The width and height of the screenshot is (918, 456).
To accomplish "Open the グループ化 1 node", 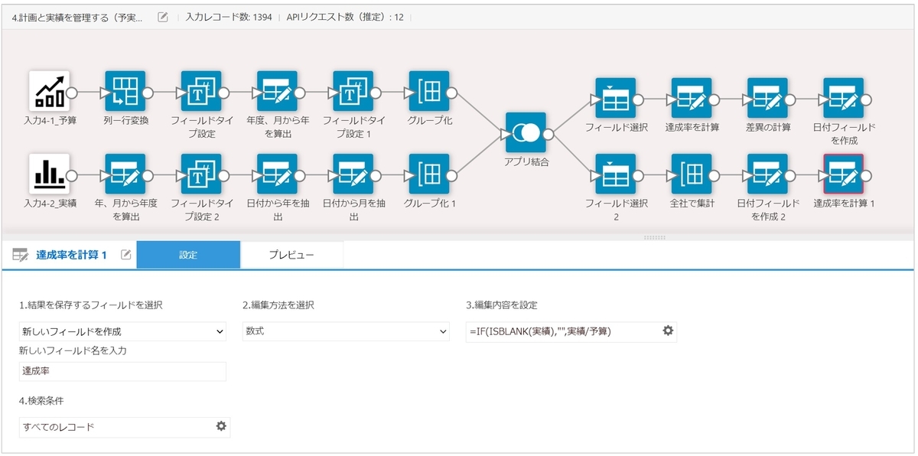I will coord(429,174).
